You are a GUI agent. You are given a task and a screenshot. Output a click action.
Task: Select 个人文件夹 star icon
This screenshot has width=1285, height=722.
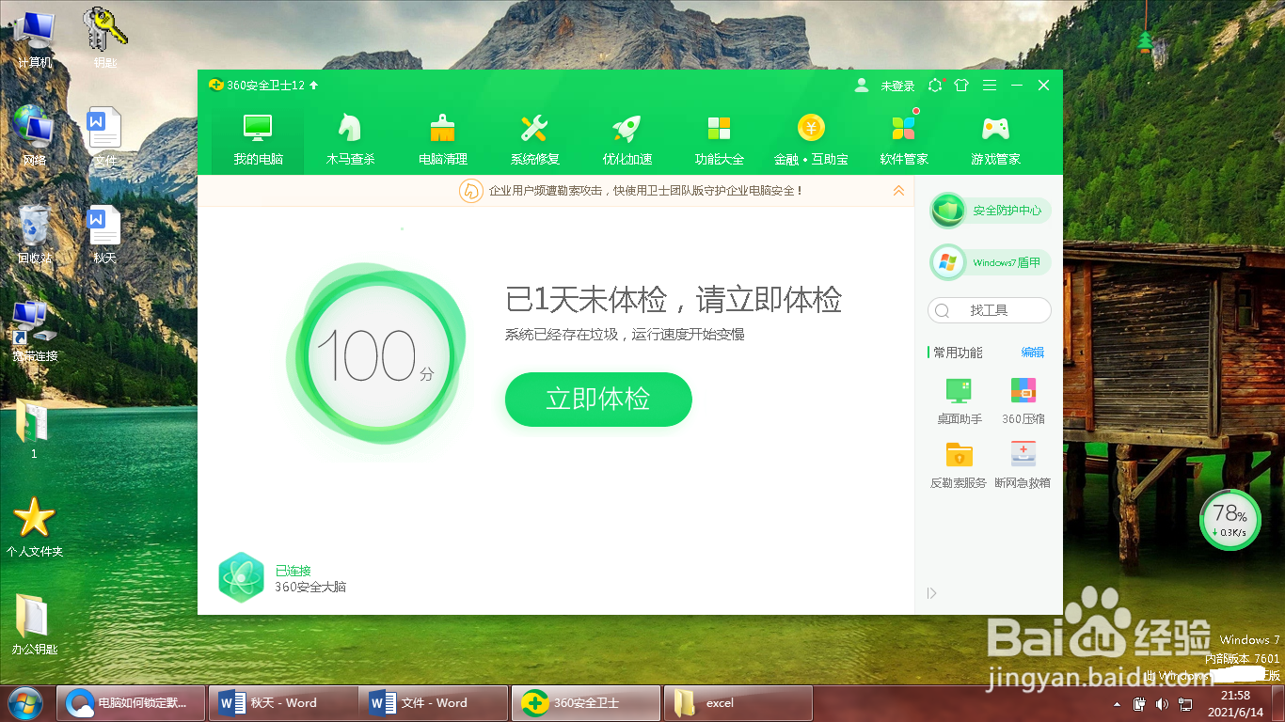point(35,527)
